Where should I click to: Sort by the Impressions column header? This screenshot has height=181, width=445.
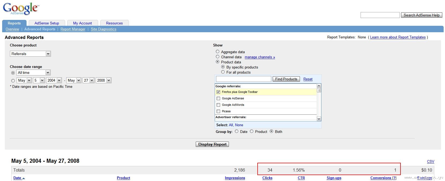point(235,178)
